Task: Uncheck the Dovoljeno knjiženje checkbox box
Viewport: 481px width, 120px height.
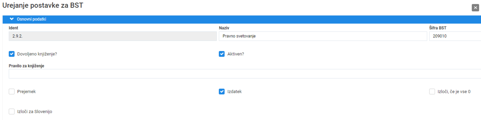Action: pyautogui.click(x=12, y=54)
